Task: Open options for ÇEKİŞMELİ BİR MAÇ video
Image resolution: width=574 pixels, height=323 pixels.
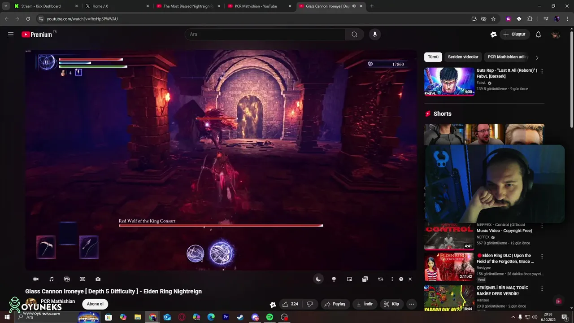Action: coord(542,288)
